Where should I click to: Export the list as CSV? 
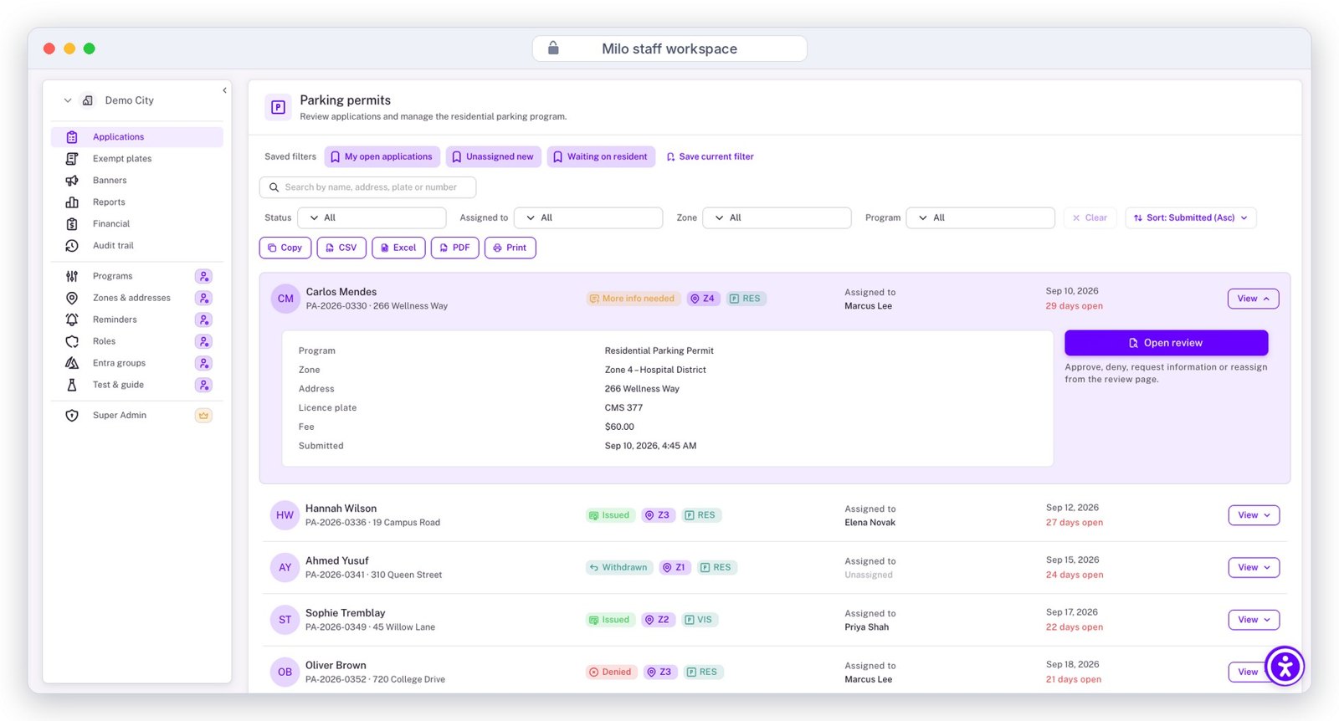[x=341, y=248]
